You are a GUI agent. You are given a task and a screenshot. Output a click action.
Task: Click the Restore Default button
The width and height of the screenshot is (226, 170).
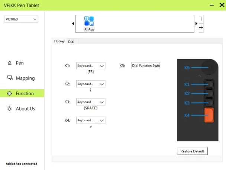192,151
